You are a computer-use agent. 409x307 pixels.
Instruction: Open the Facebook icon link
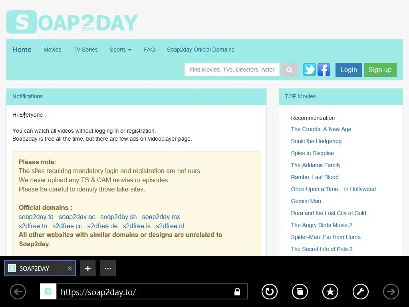pos(324,70)
